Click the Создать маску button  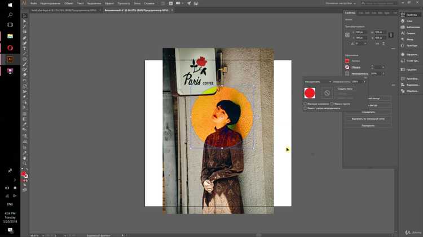[x=345, y=88]
